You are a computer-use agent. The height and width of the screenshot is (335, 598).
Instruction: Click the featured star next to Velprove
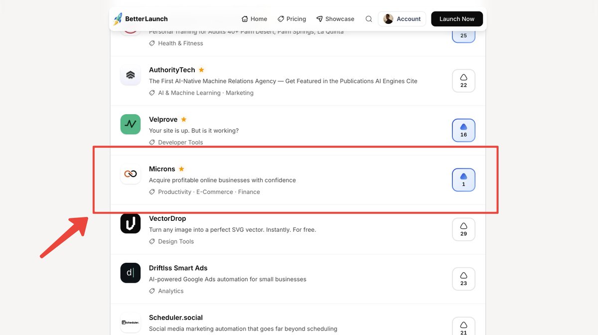pos(184,120)
